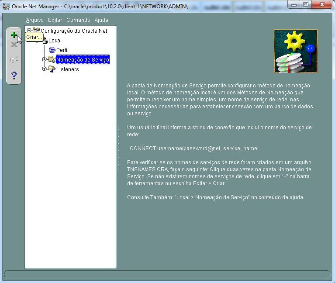Select the Listeners tree item
The height and width of the screenshot is (283, 335).
(68, 69)
